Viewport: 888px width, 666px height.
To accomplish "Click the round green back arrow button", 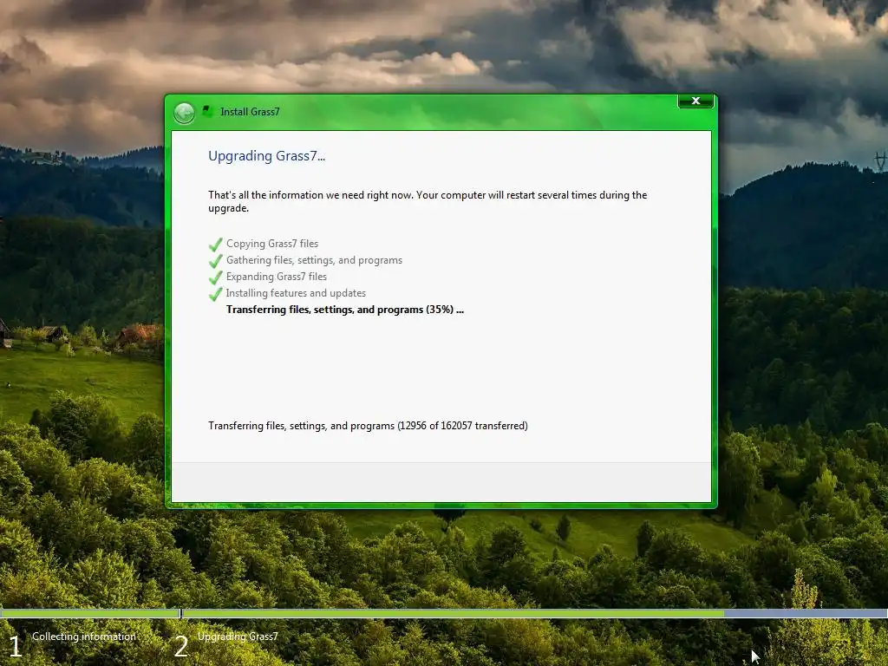I will 184,114.
